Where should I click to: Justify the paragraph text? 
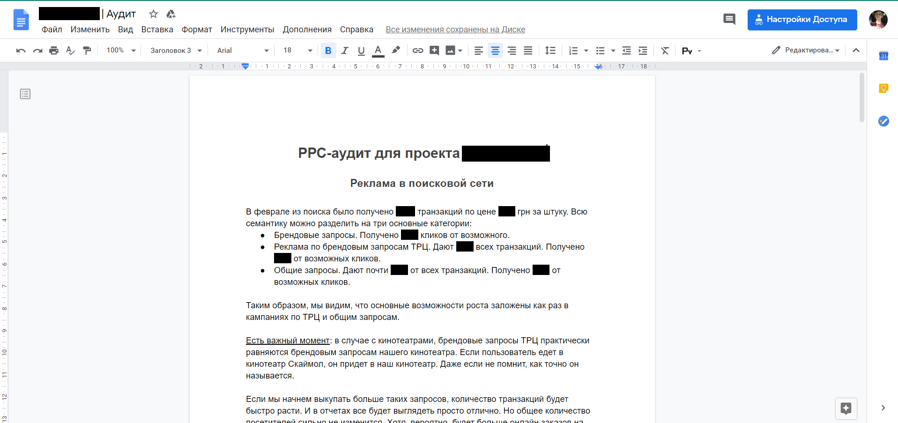528,51
